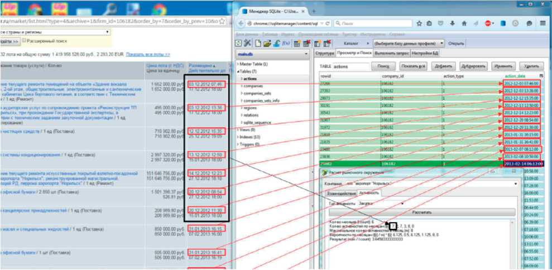Viewport: 552px width, 270px height.
Task: Click the Найти button in left browser
Action: [x=9, y=41]
